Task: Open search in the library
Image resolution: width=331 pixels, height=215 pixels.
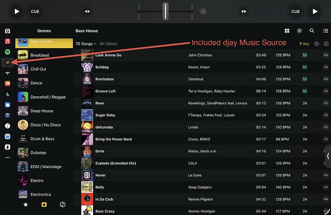Action: coord(312,31)
